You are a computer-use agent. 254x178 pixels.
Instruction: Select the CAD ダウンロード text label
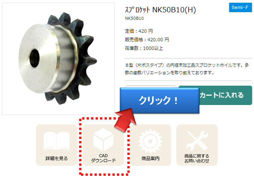103,158
